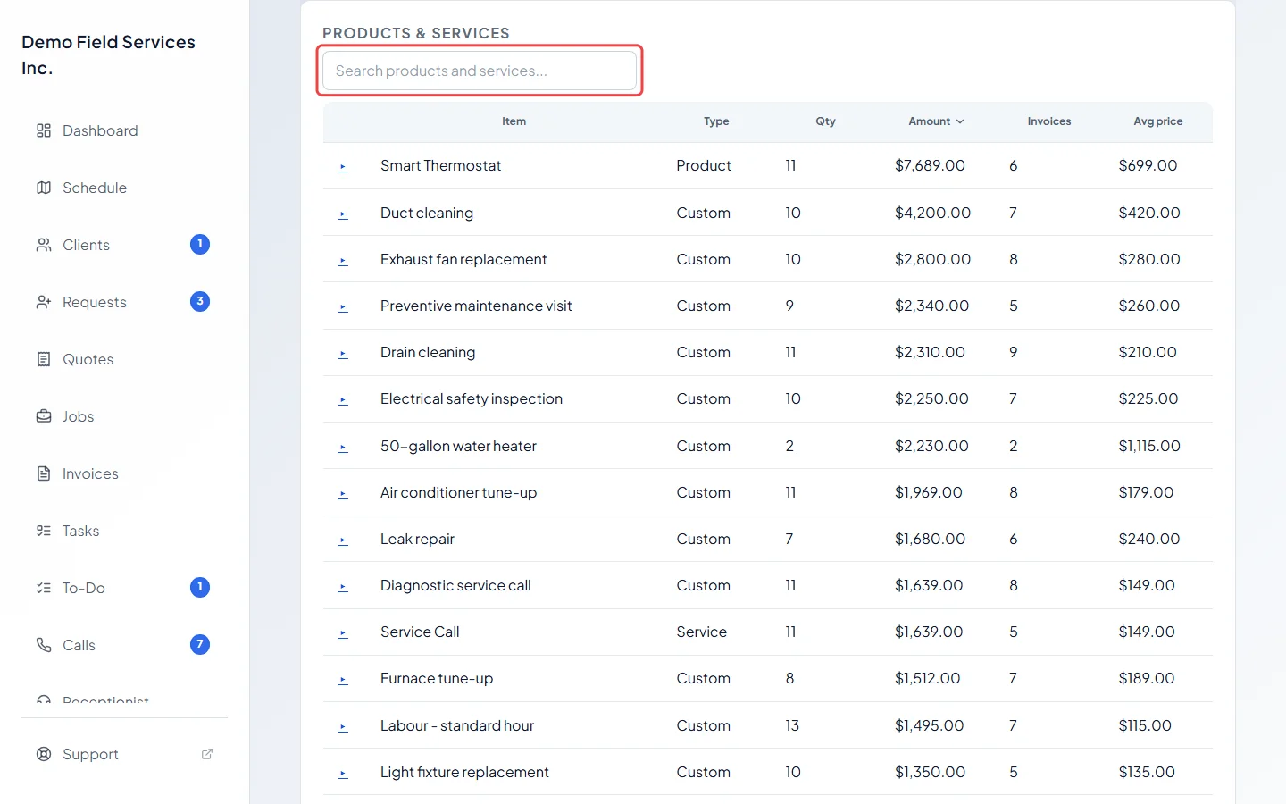Select the Air conditioner tune-up item

coord(458,492)
